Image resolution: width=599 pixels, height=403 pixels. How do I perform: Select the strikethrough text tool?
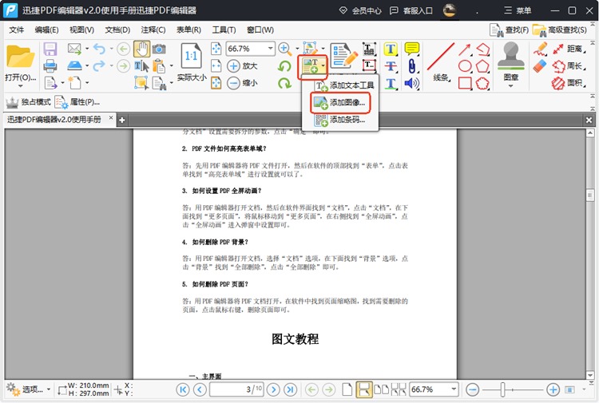point(391,66)
